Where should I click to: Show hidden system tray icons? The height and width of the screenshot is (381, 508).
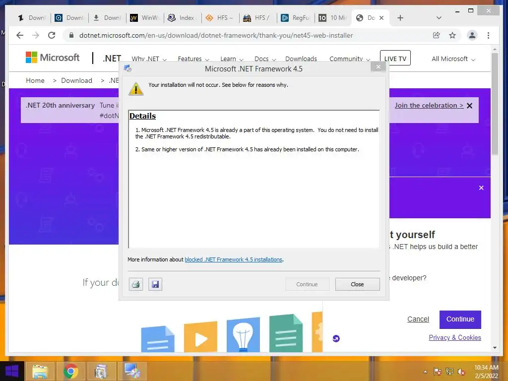pyautogui.click(x=425, y=372)
